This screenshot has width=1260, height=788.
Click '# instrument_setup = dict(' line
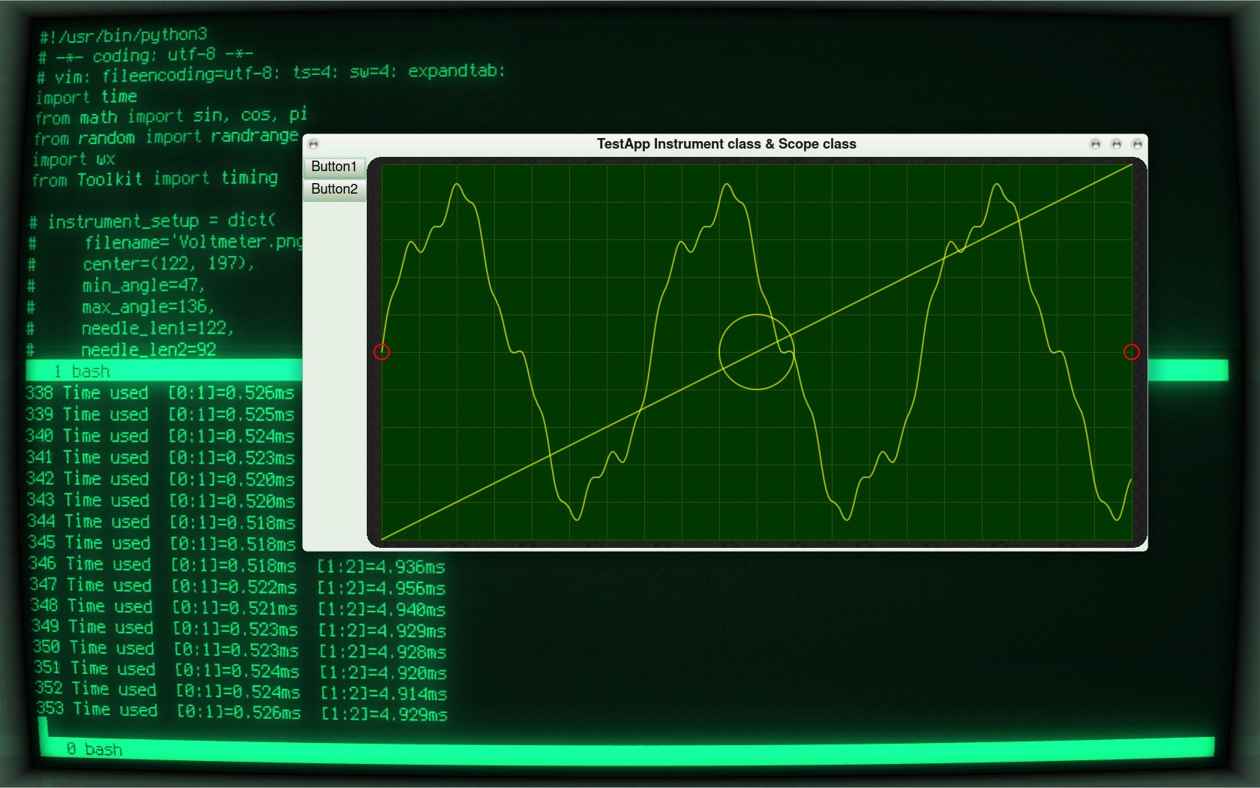click(x=152, y=221)
